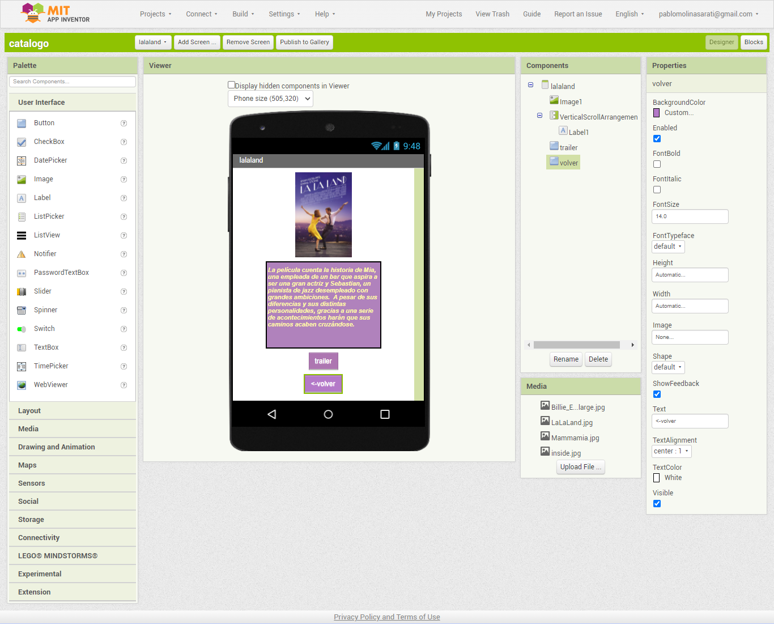Click the Upload File button

pyautogui.click(x=581, y=467)
